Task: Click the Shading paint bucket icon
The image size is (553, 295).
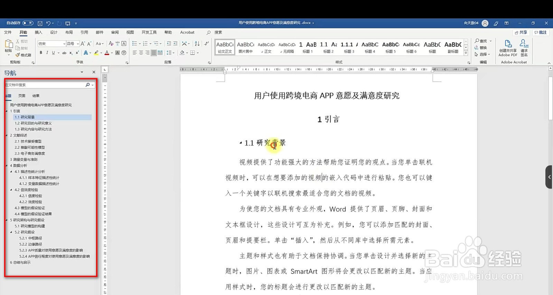Action: click(x=182, y=53)
